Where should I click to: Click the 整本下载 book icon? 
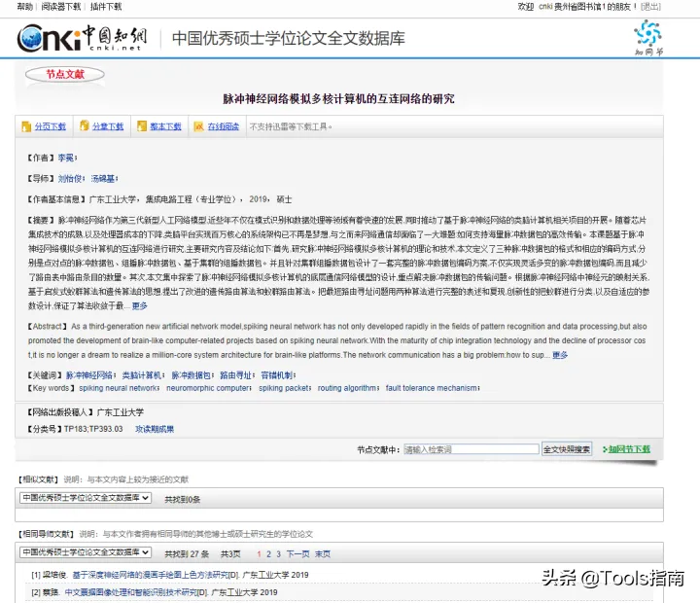[142, 126]
